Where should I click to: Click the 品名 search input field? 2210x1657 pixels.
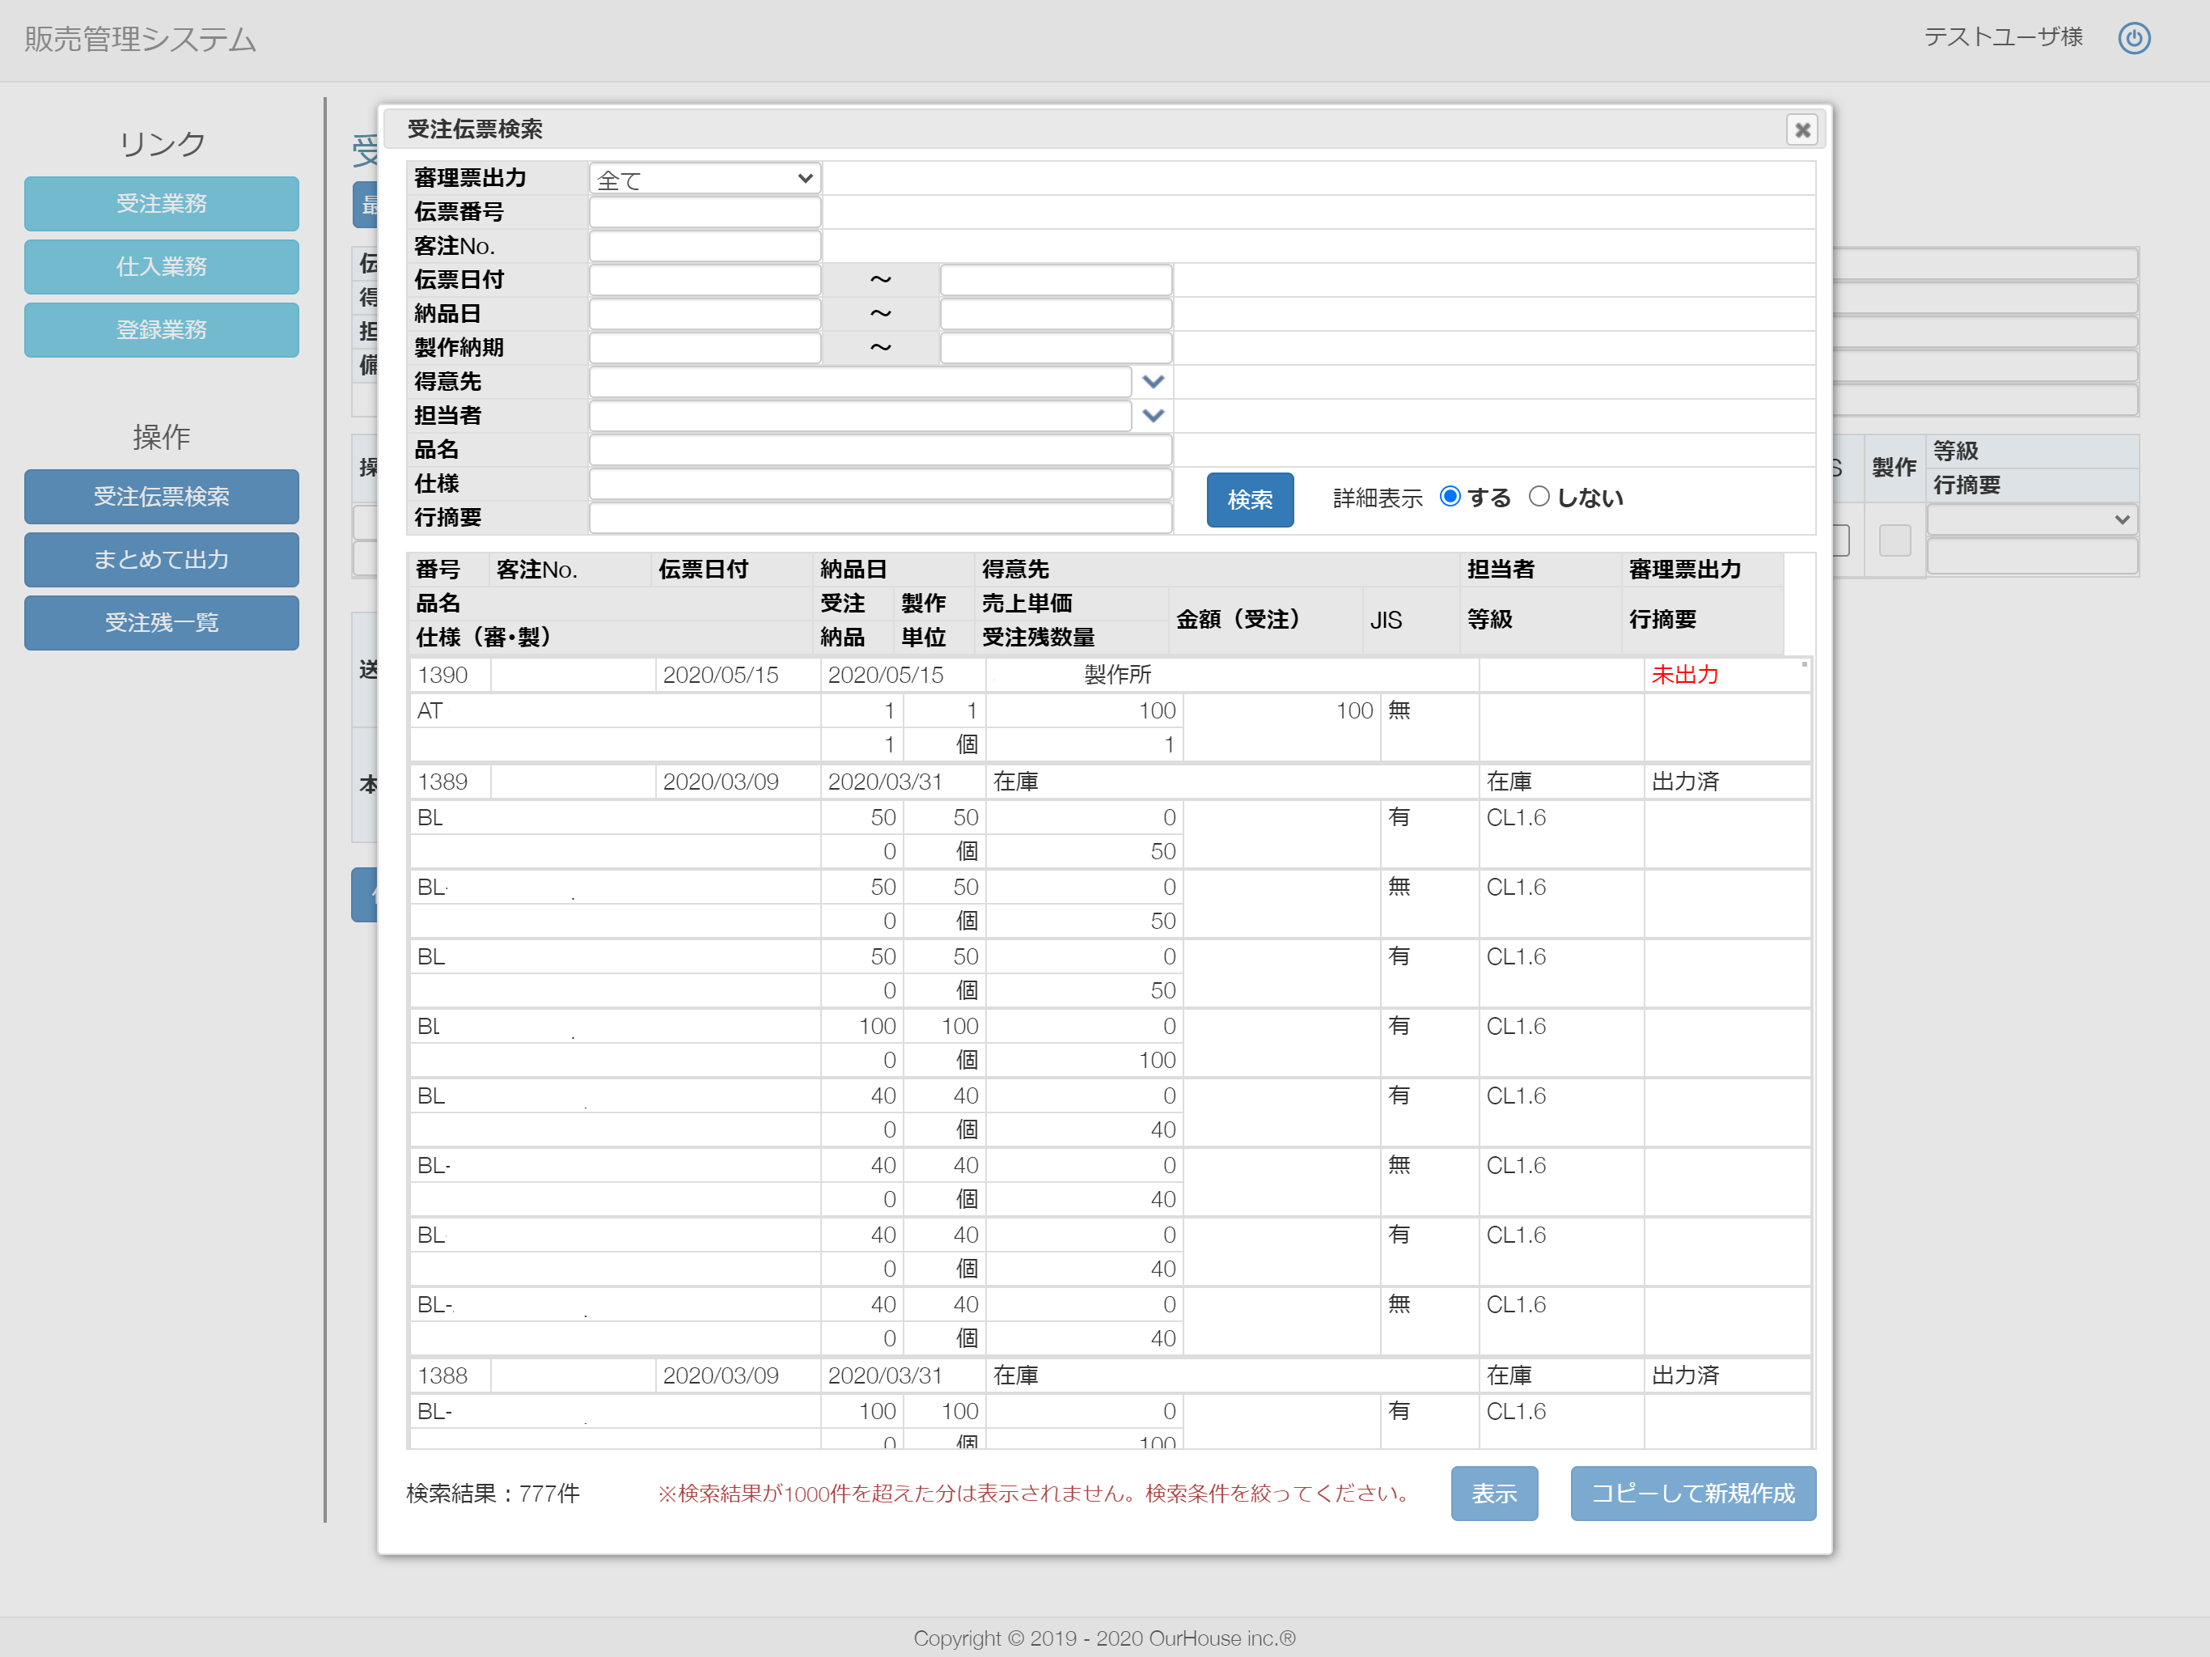(879, 450)
